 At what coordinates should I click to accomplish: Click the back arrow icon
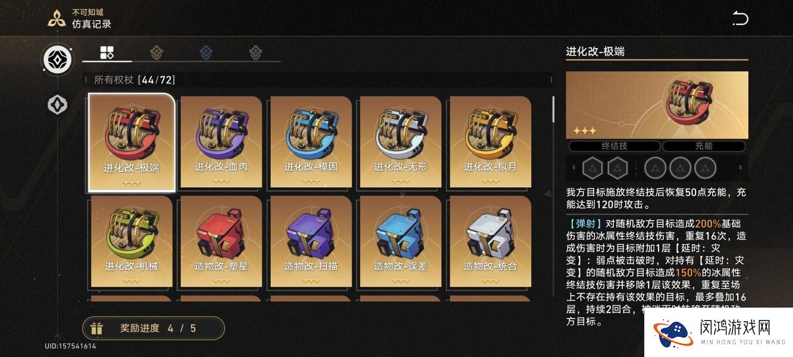point(740,18)
